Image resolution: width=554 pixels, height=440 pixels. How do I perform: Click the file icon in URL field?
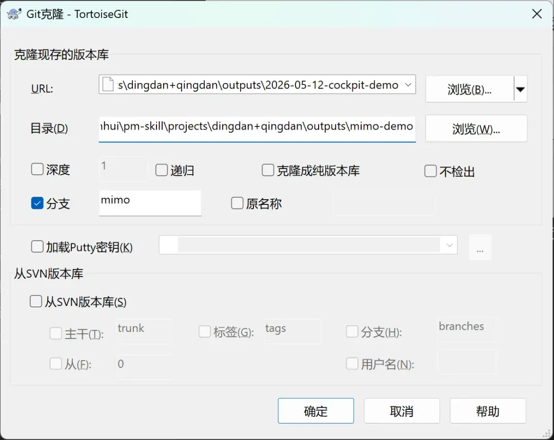[108, 85]
